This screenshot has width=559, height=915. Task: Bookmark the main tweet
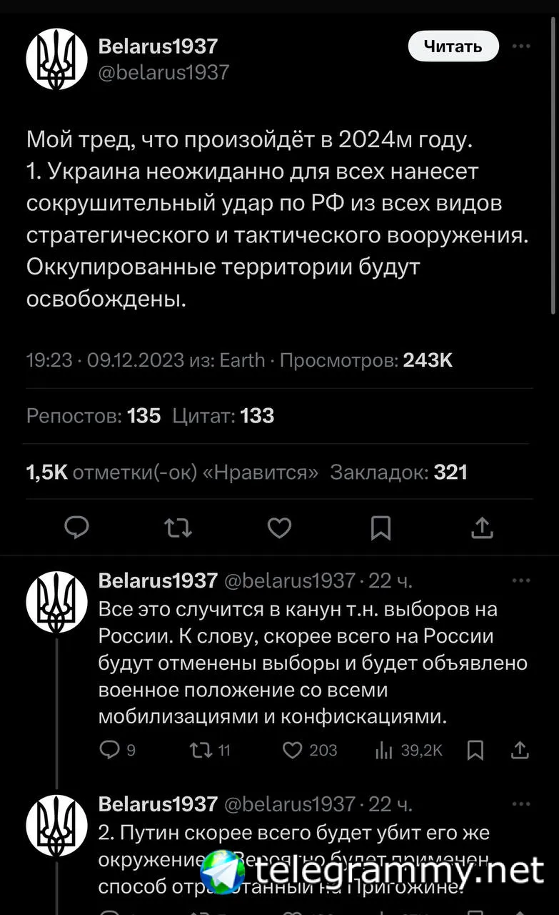click(x=381, y=528)
